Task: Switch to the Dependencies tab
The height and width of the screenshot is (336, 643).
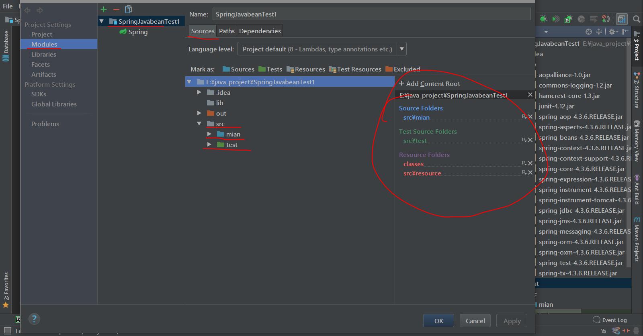Action: pos(260,31)
